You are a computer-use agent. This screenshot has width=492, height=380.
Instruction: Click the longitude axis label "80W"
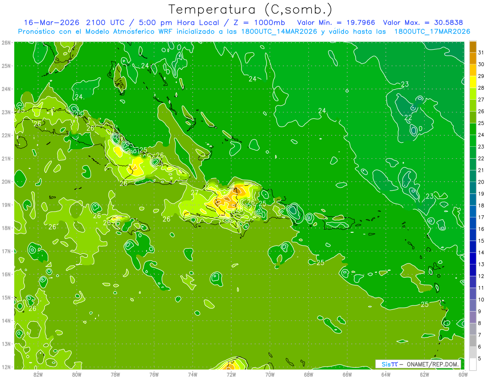point(77,374)
